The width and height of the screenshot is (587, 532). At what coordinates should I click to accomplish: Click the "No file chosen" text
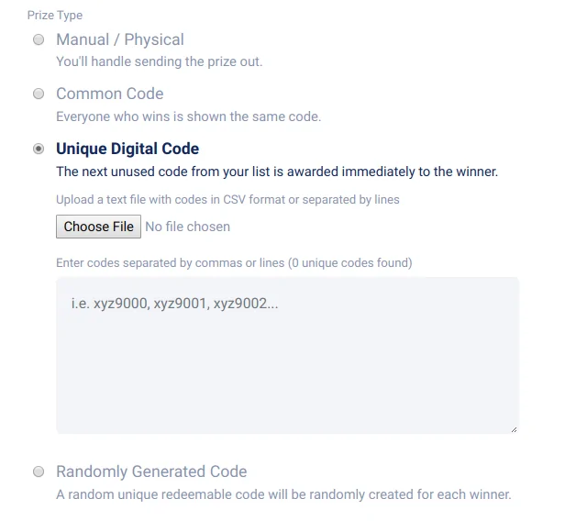click(188, 227)
